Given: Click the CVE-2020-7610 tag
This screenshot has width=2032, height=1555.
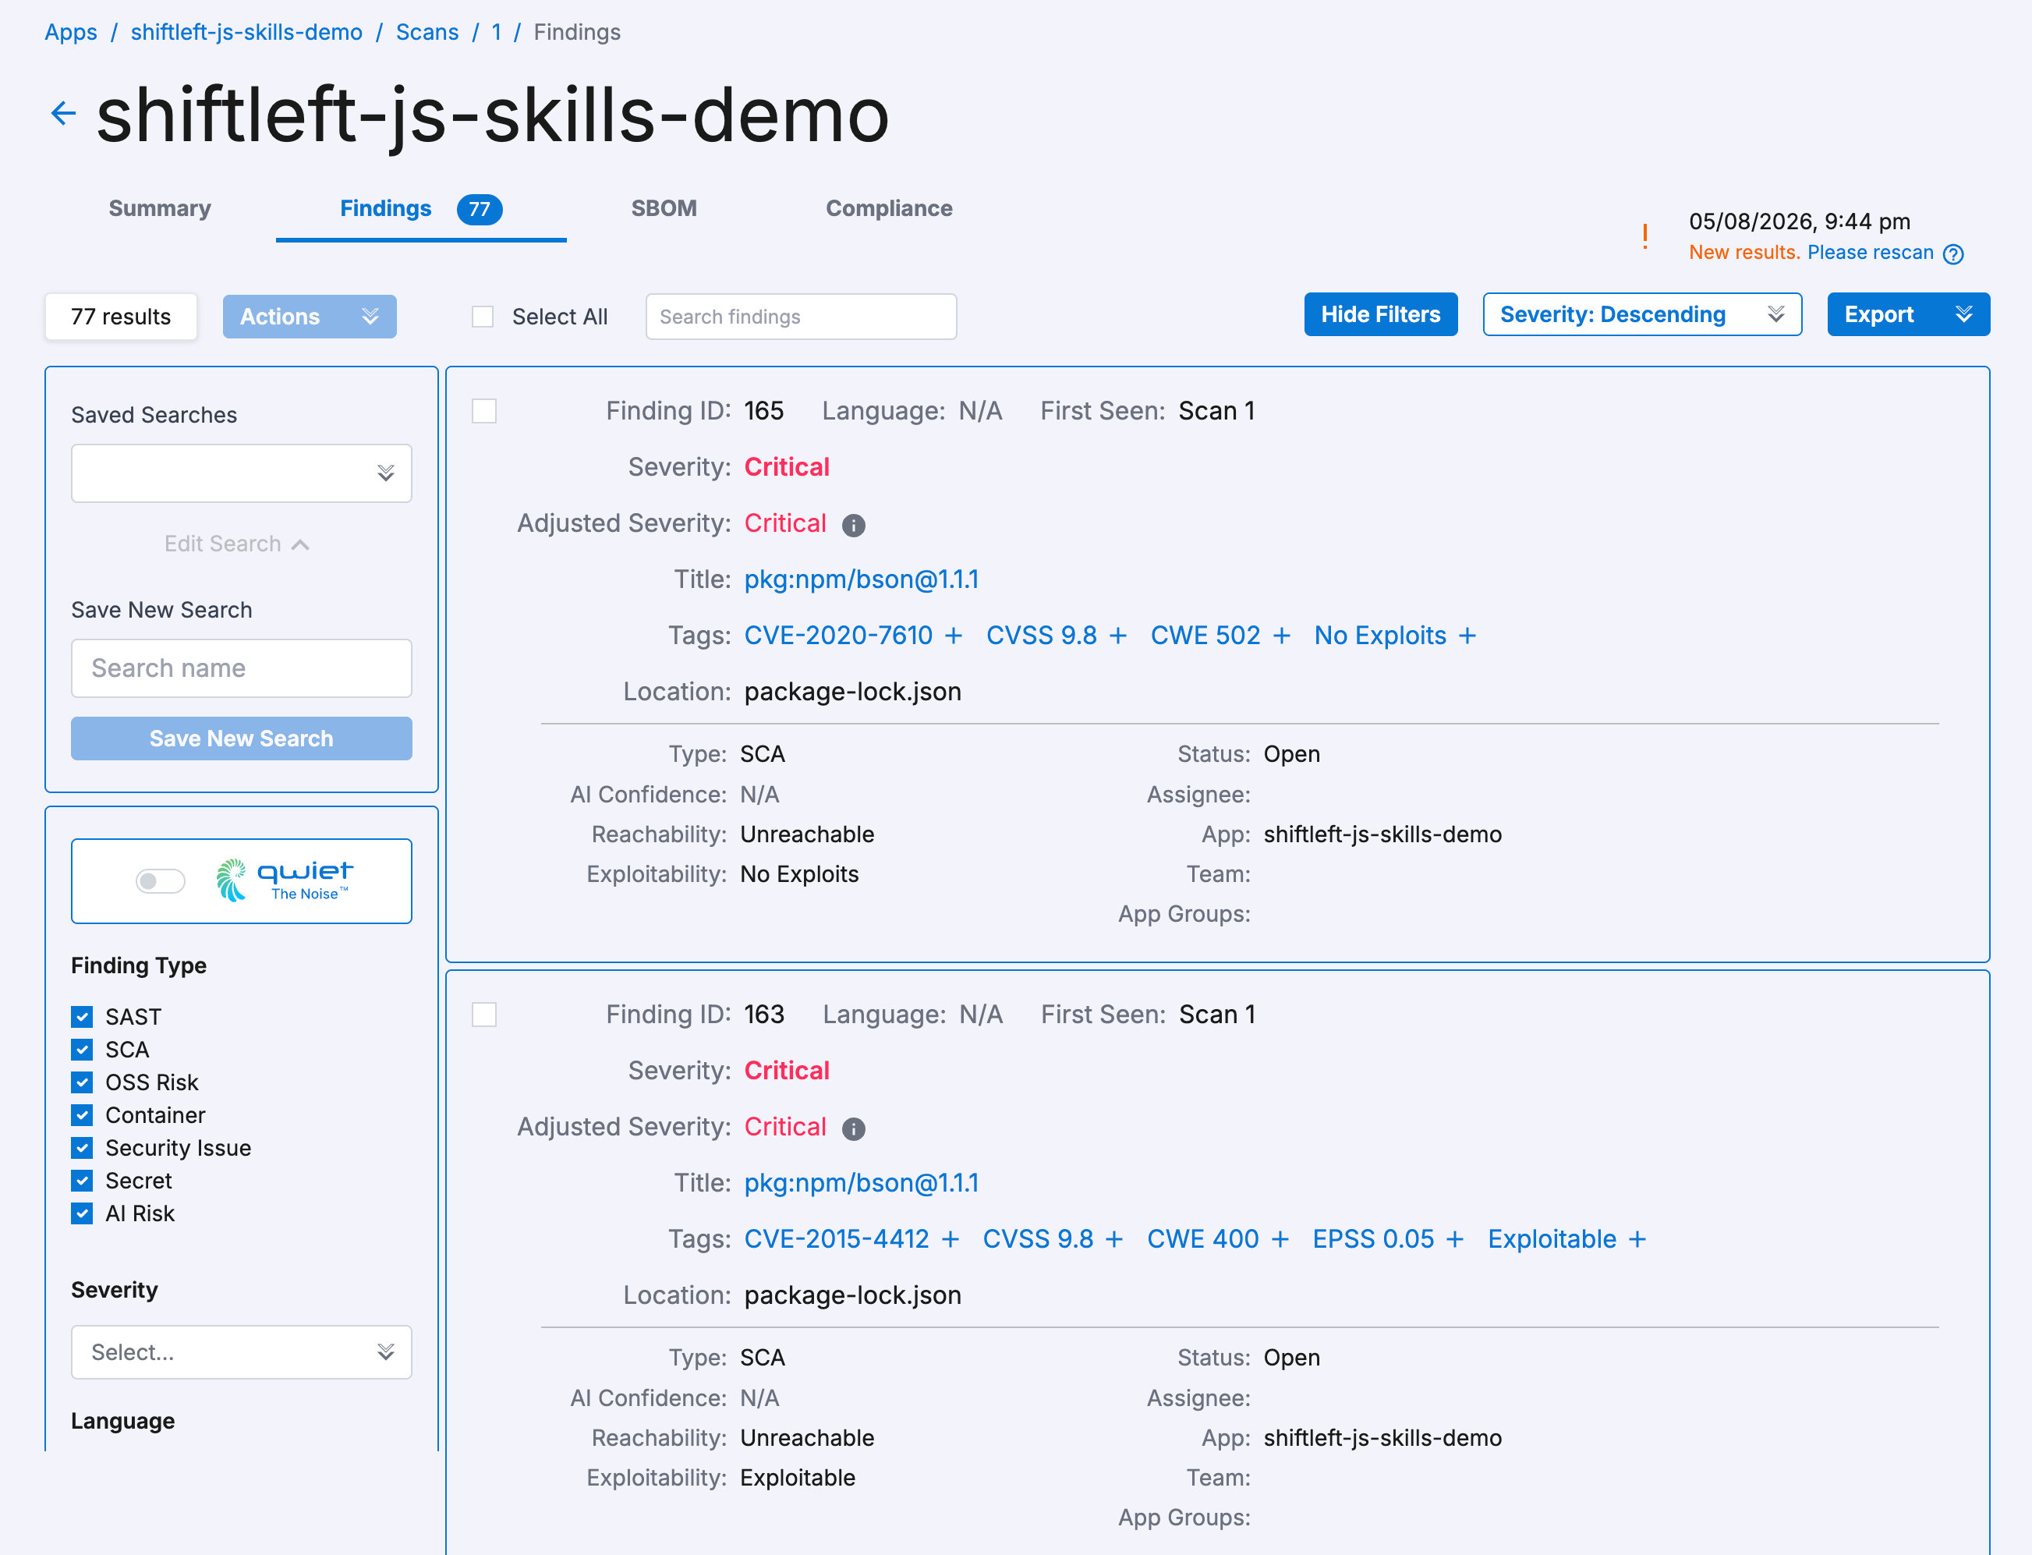Looking at the screenshot, I should tap(838, 636).
